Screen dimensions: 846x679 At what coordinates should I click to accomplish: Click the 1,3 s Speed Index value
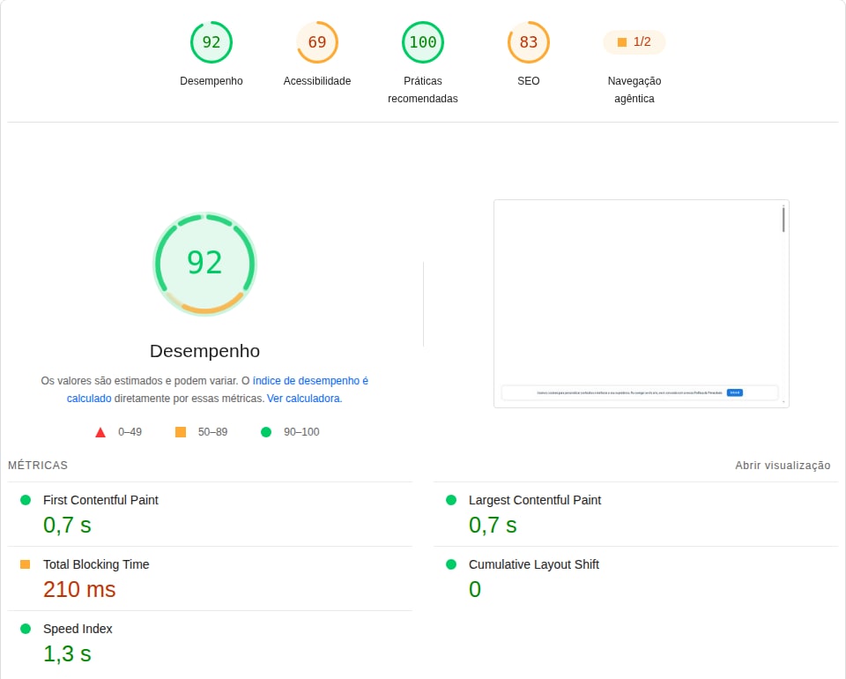coord(68,653)
